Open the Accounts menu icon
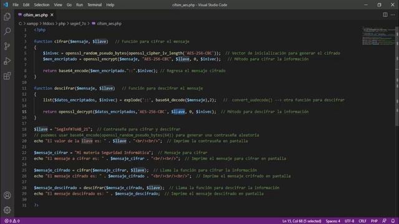399x224 pixels. pyautogui.click(x=7, y=195)
